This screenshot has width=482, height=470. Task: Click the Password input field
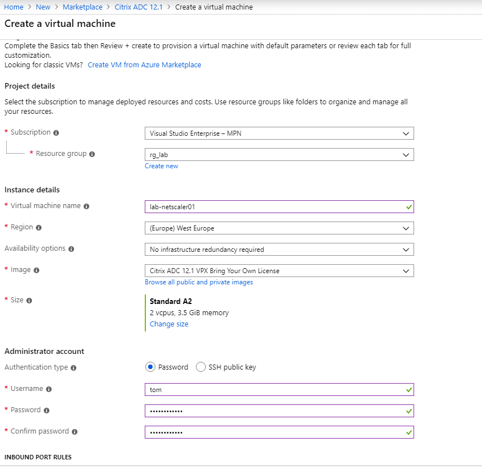point(279,411)
